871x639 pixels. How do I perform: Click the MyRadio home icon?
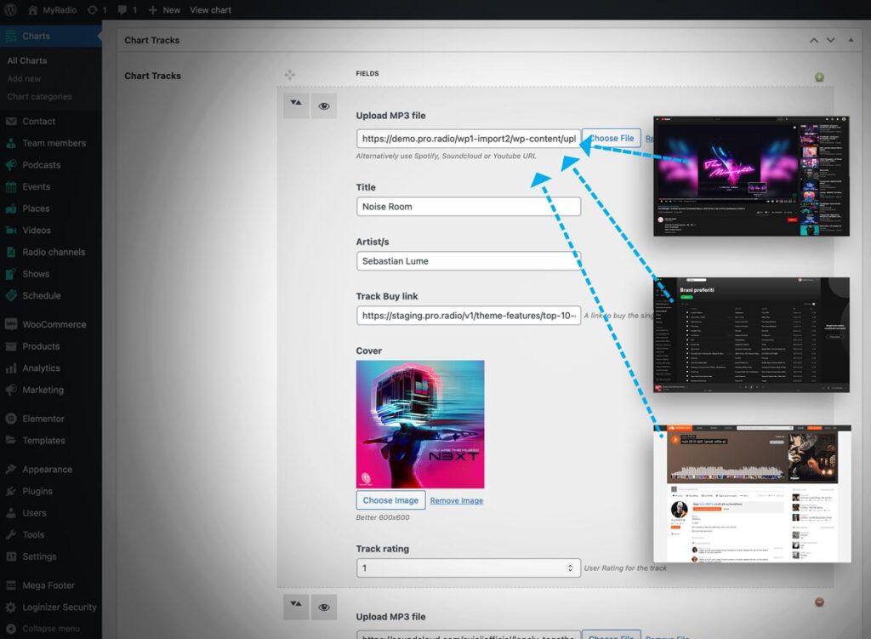click(x=32, y=10)
